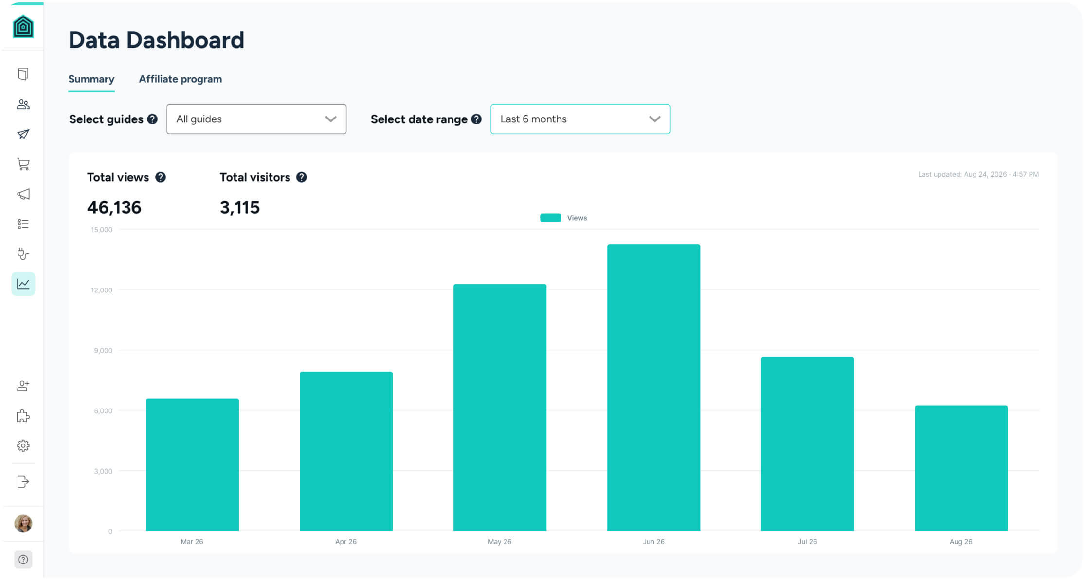1085x580 pixels.
Task: Click the add user icon in sidebar
Action: point(23,386)
